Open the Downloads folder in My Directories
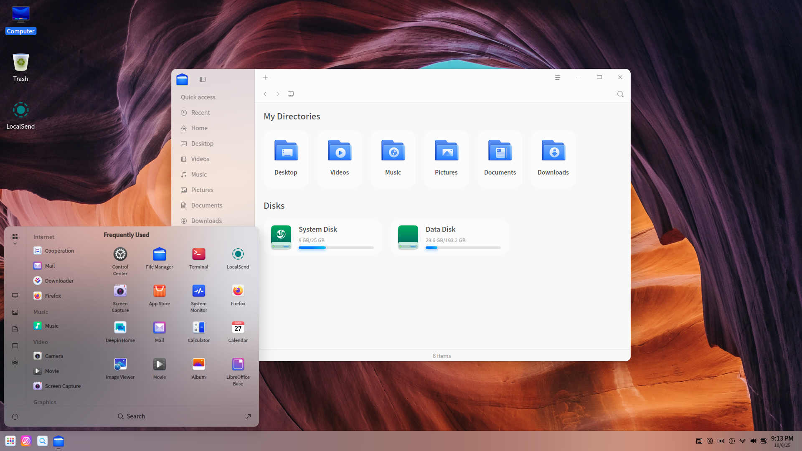802x451 pixels. point(553,159)
